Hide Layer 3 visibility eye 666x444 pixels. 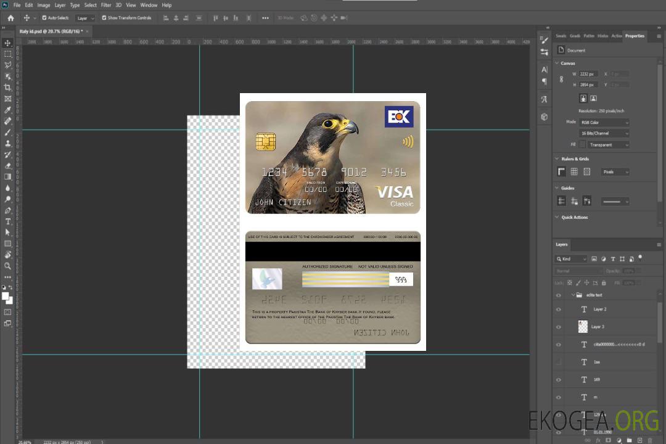click(559, 327)
